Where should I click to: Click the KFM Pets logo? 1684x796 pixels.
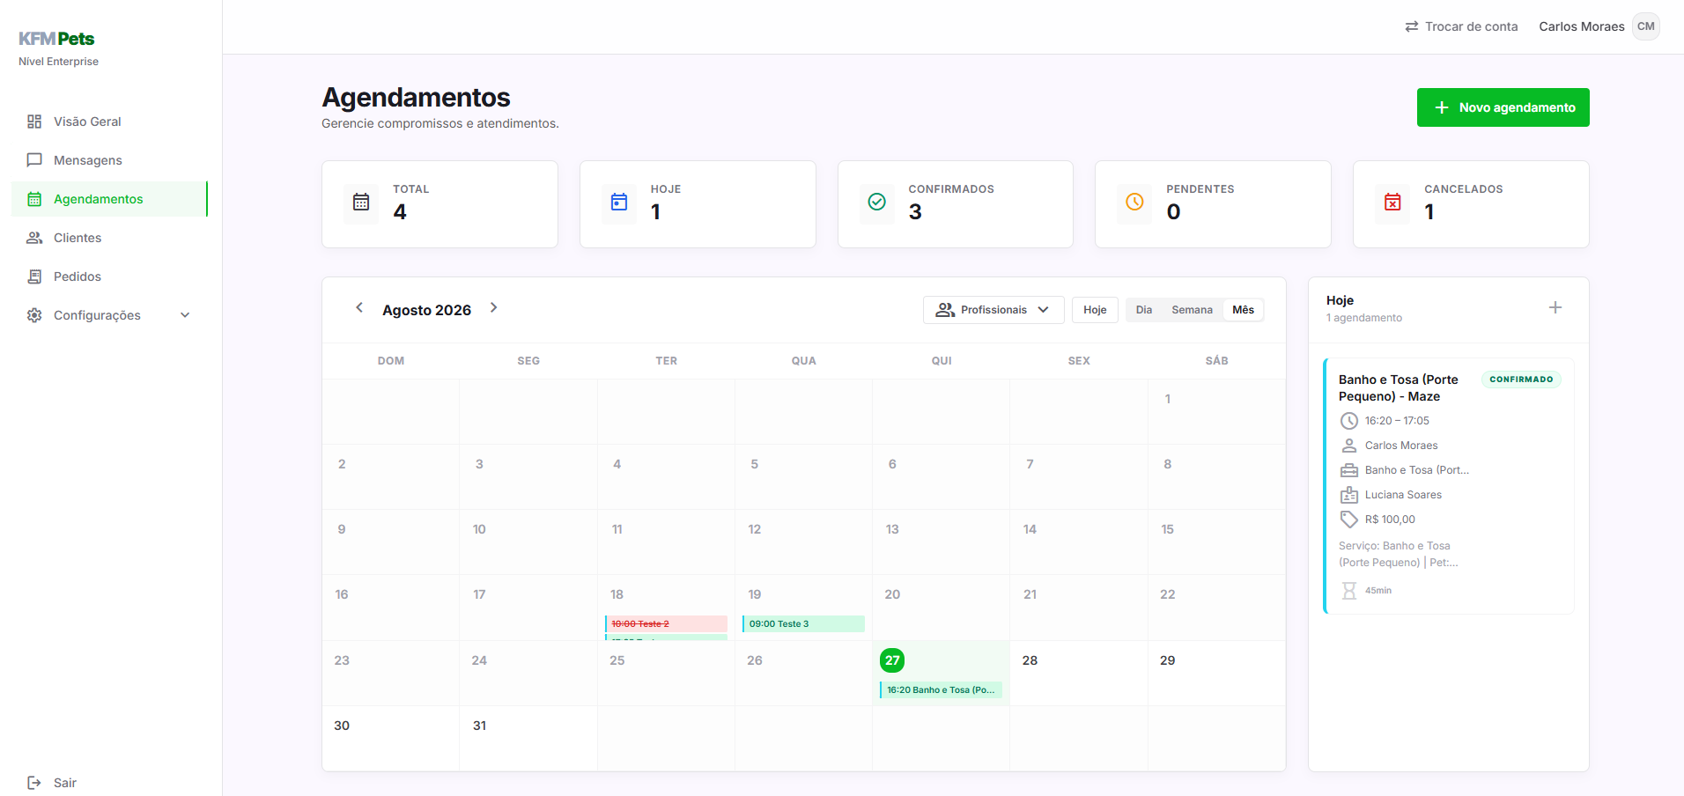(x=56, y=39)
